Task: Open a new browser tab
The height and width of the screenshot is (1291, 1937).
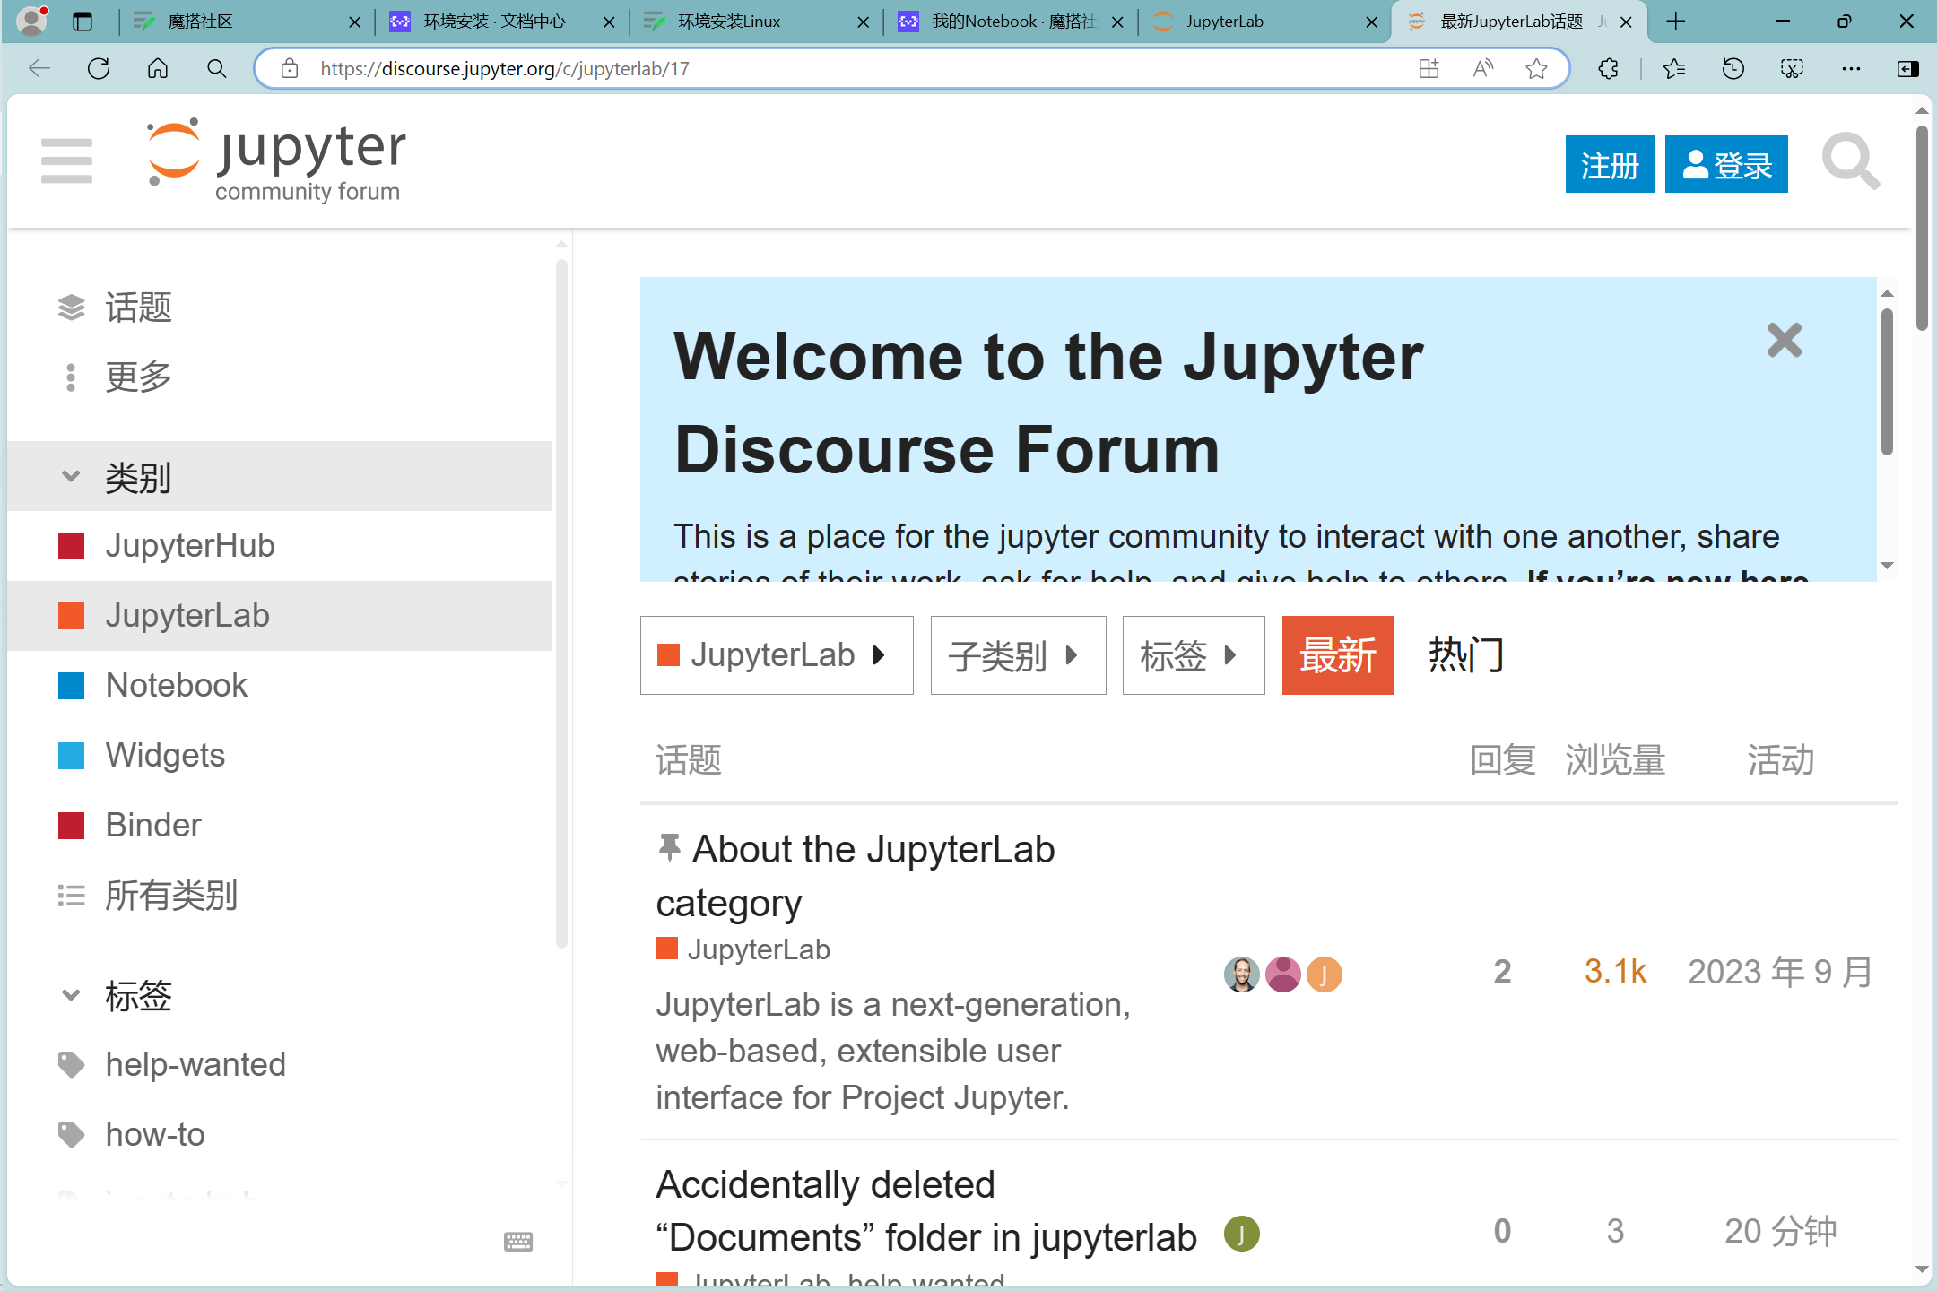Action: click(x=1676, y=22)
